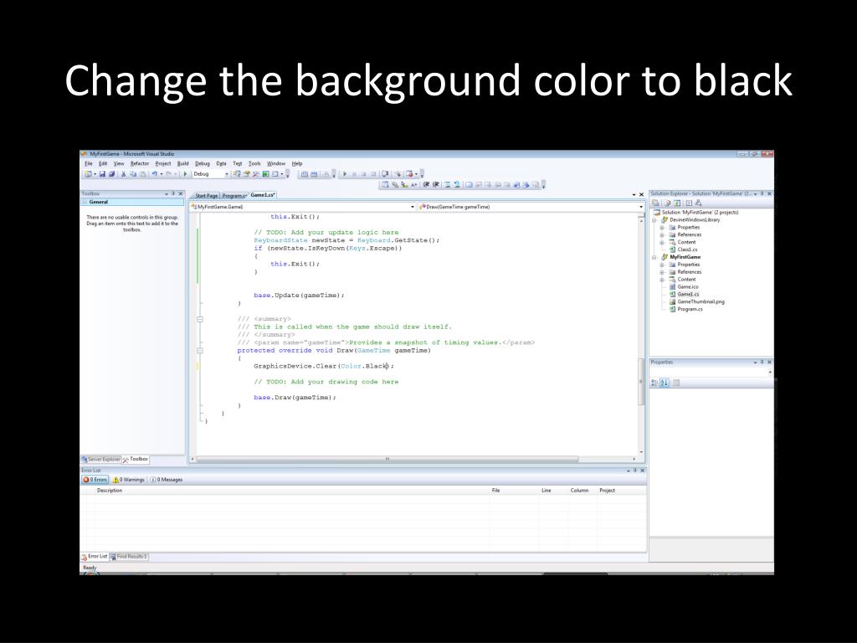Click the Toolbox hammer icon in the main toolbar
Image resolution: width=857 pixels, height=643 pixels.
pos(256,174)
